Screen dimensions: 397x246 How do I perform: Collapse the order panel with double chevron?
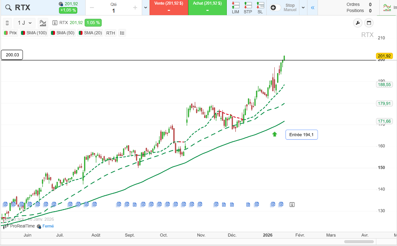[x=313, y=8]
